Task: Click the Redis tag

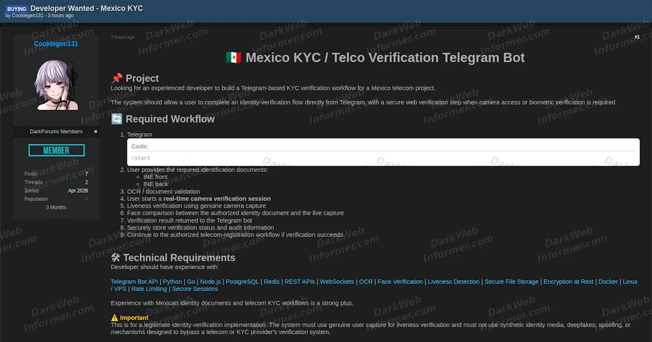Action: [272, 282]
